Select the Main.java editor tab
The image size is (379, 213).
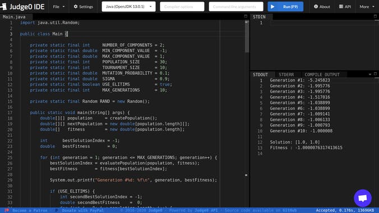[x=14, y=17]
